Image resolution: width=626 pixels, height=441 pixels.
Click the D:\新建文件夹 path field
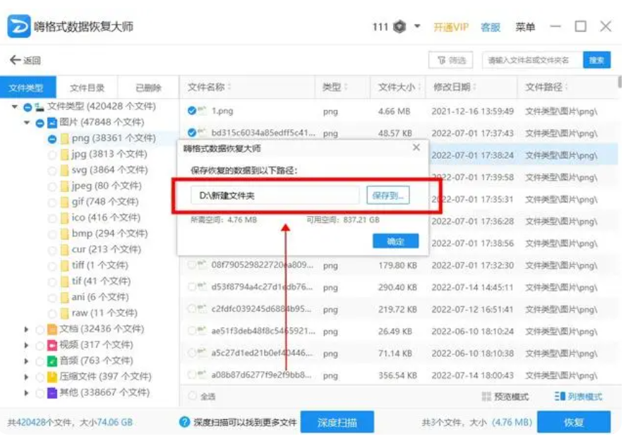pos(275,195)
